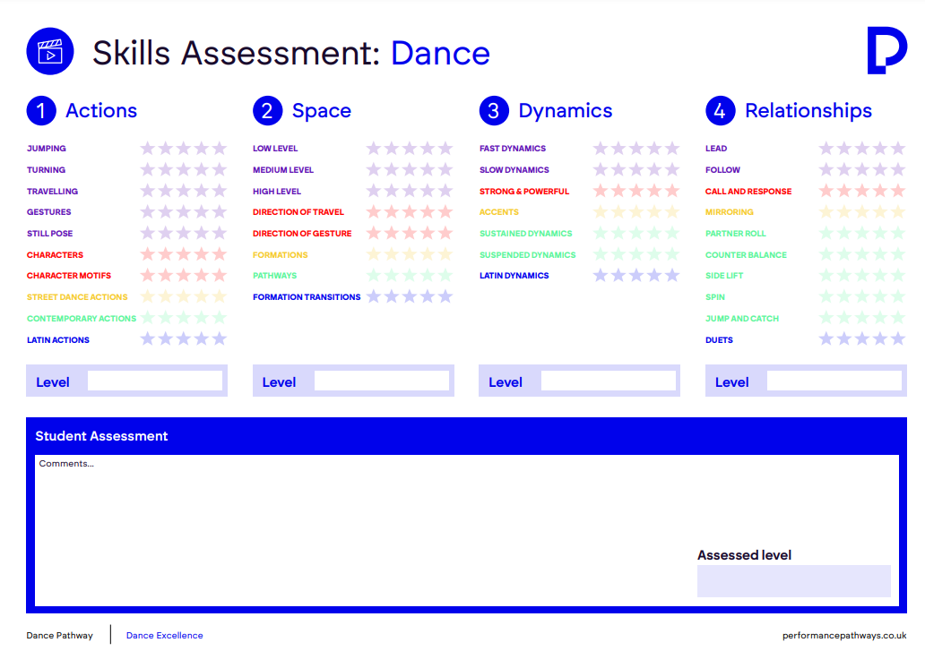Viewport: 925px width, 651px height.
Task: Set Travelling to three stars
Action: (x=184, y=191)
